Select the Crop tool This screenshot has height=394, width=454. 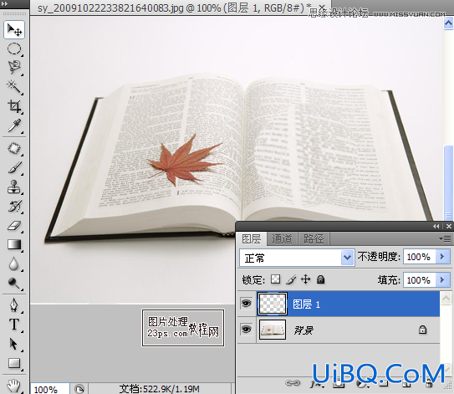tap(14, 106)
